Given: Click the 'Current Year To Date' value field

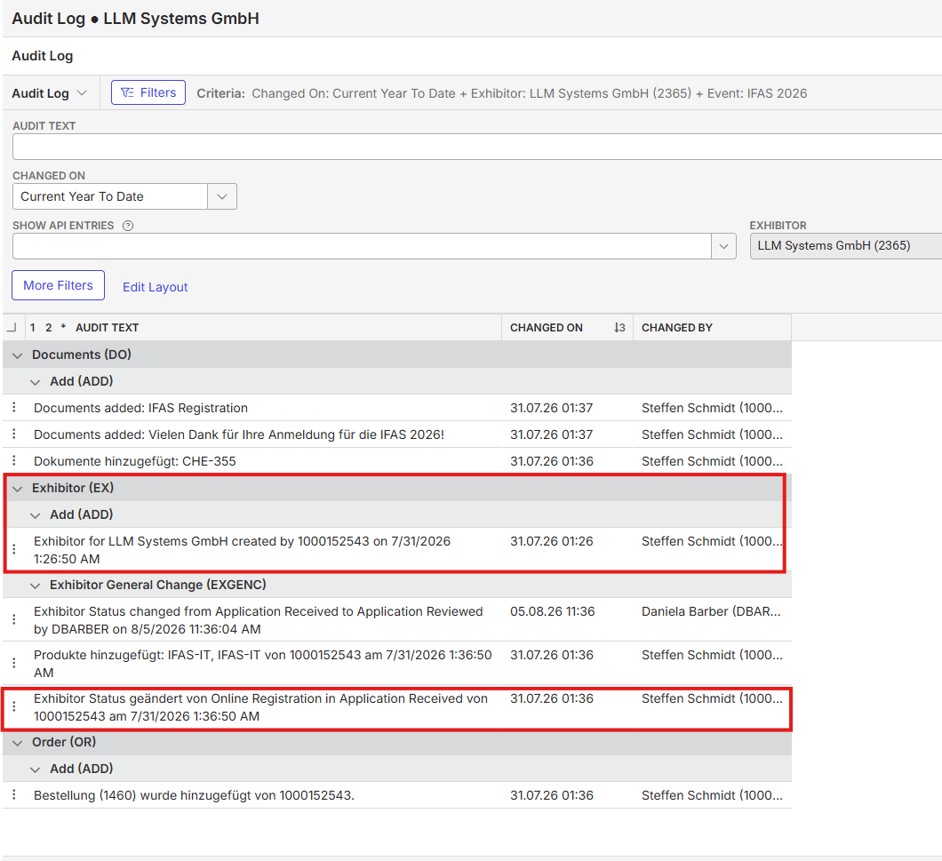Looking at the screenshot, I should 110,196.
